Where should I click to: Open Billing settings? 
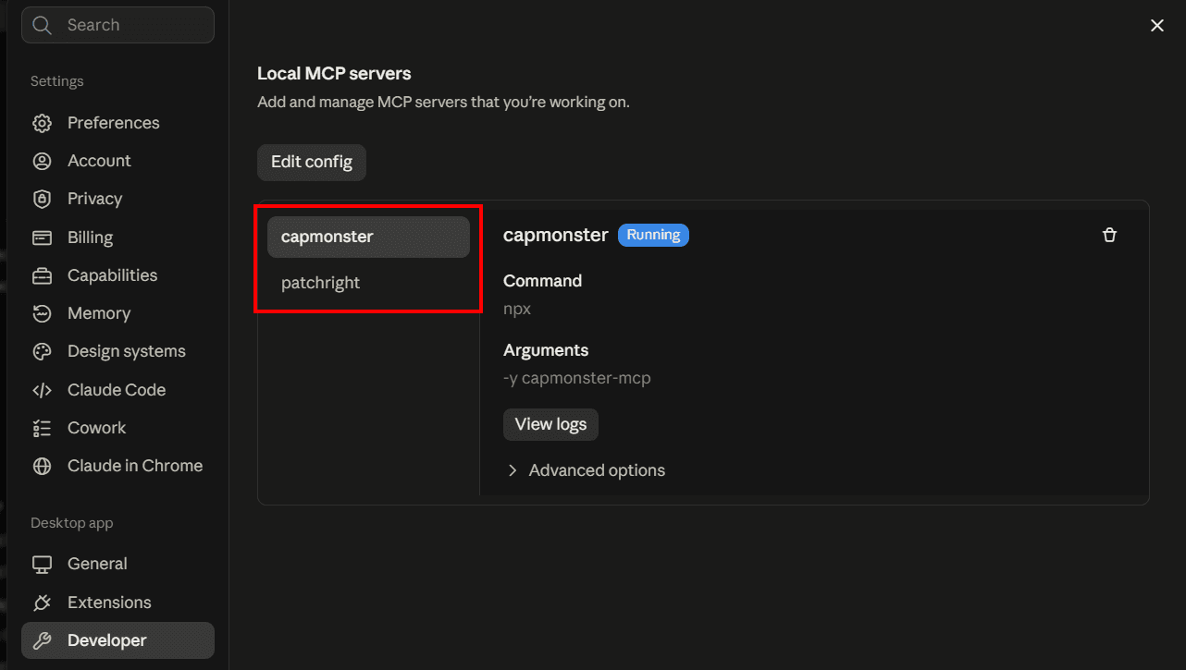pos(117,238)
